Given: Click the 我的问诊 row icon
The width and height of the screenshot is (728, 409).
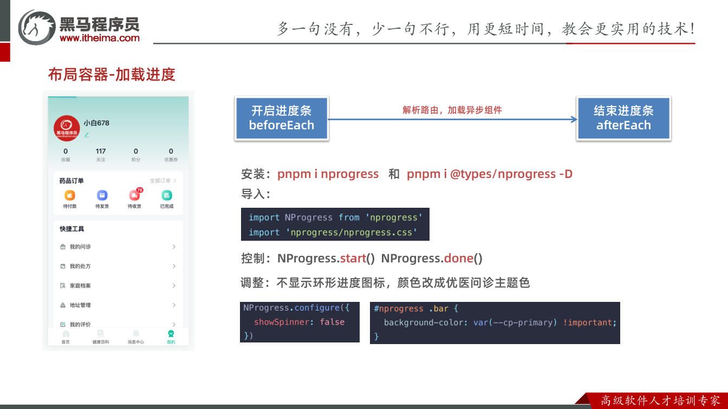Looking at the screenshot, I should tap(63, 247).
